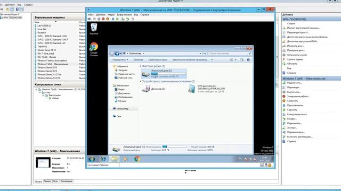Open Google Chrome shortcut on VM desktop

(x=94, y=49)
